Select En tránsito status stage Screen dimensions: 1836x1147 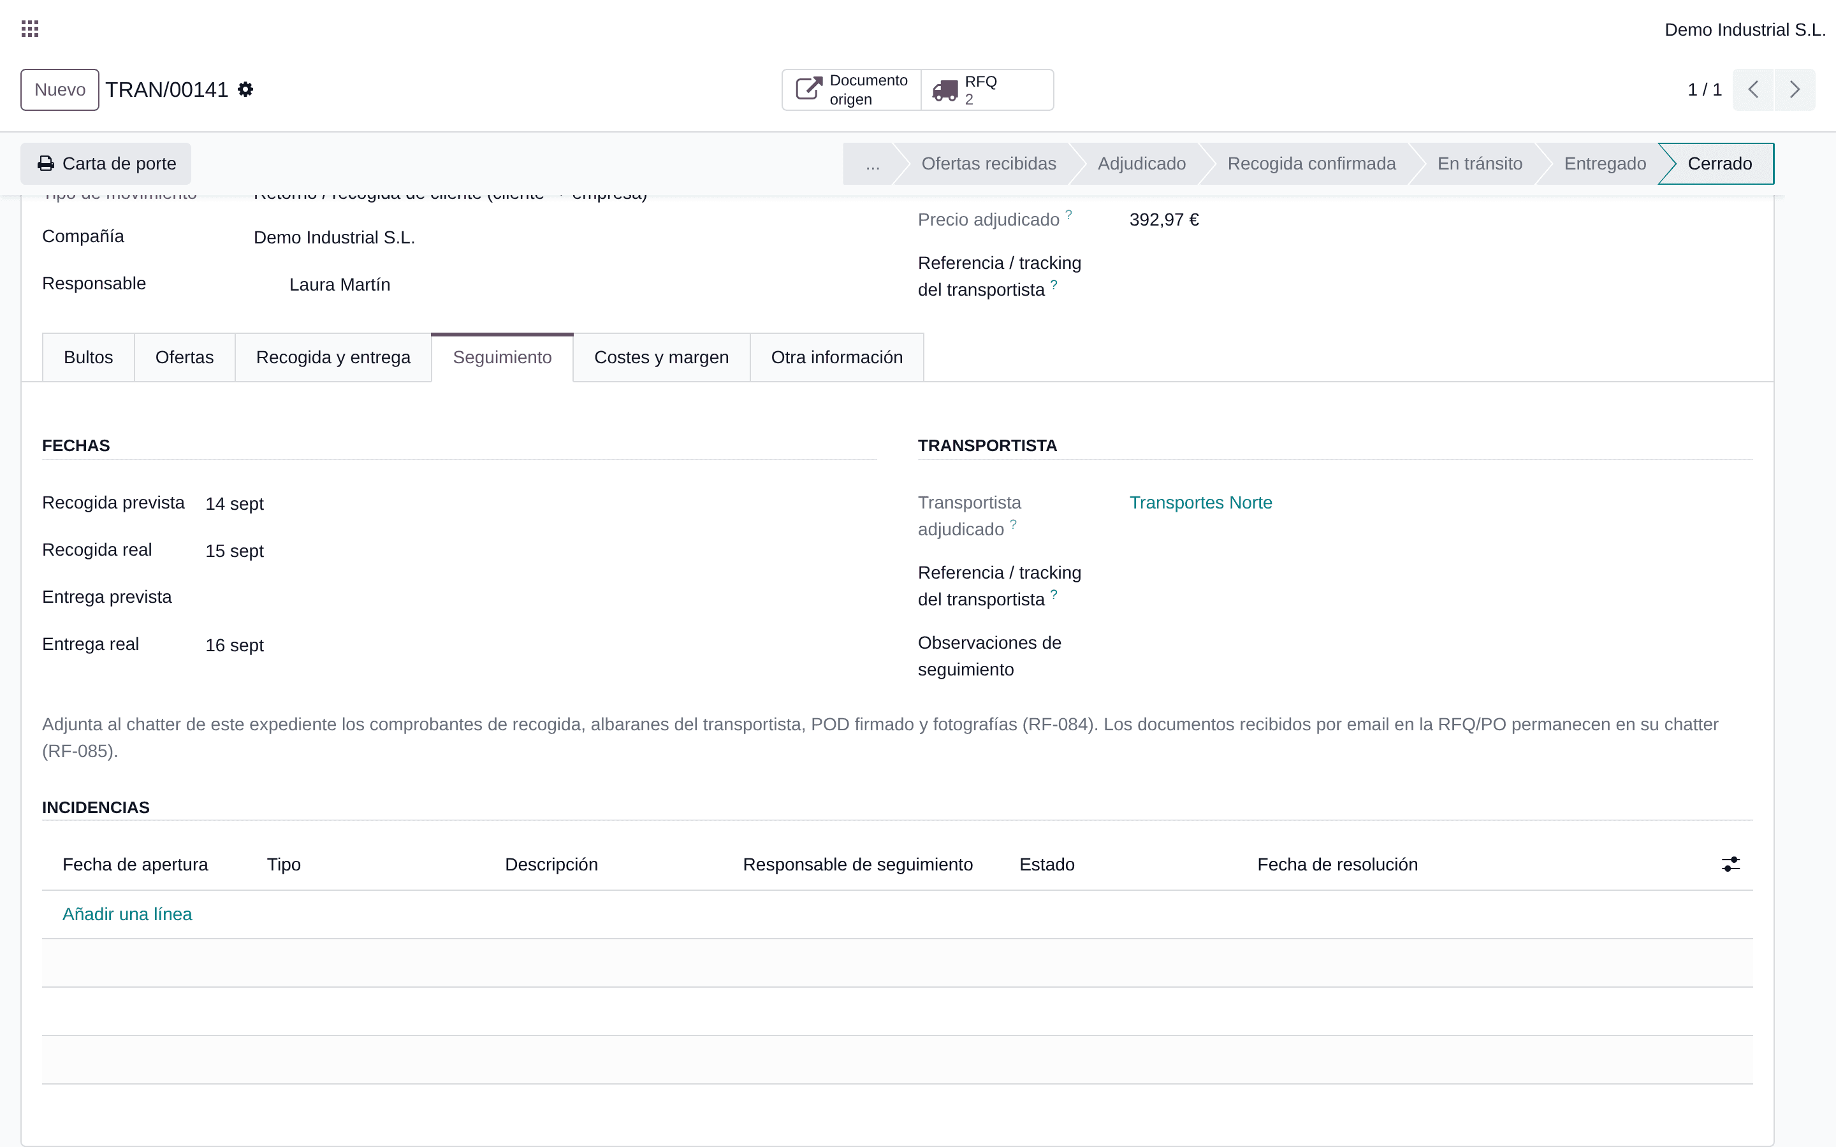pos(1480,164)
